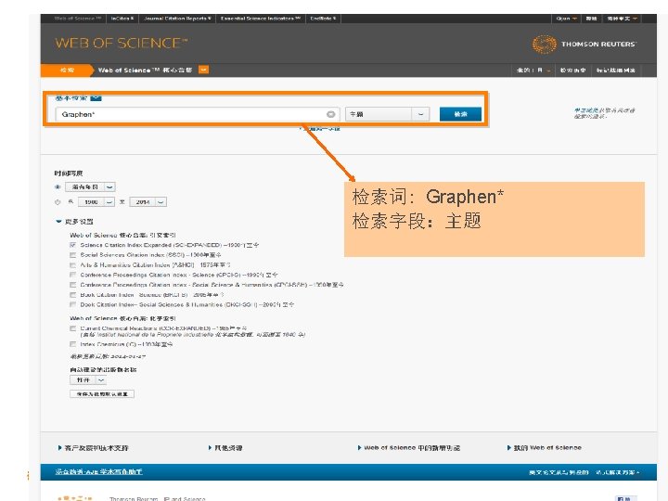Click the AJE academic writing assistant link
Screen dimensions: 668x501
click(x=99, y=471)
